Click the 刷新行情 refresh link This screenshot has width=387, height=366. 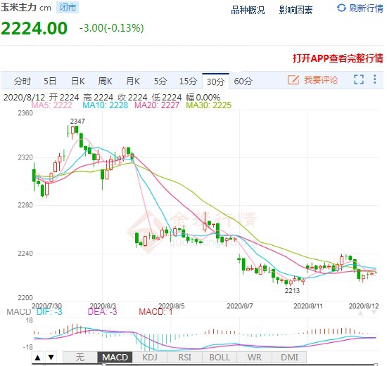[366, 8]
